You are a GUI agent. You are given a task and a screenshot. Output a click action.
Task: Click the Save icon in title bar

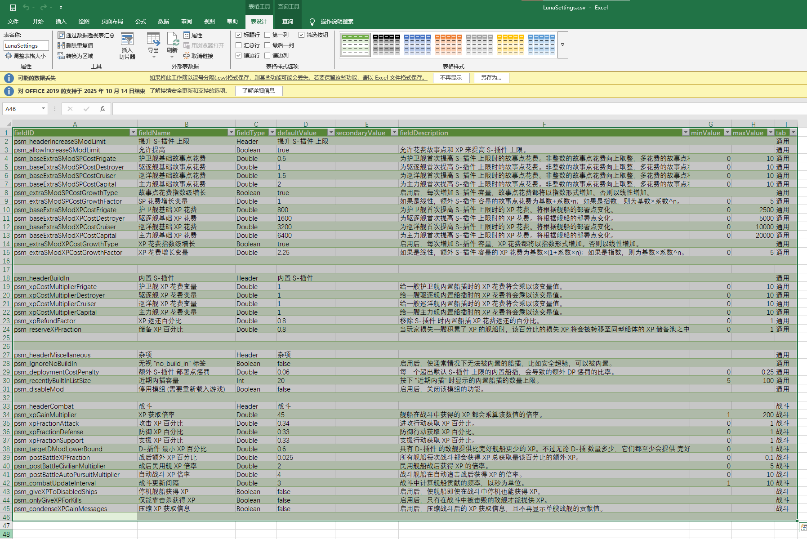tap(13, 8)
